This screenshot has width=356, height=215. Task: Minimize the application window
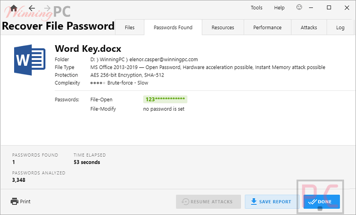pyautogui.click(x=311, y=8)
